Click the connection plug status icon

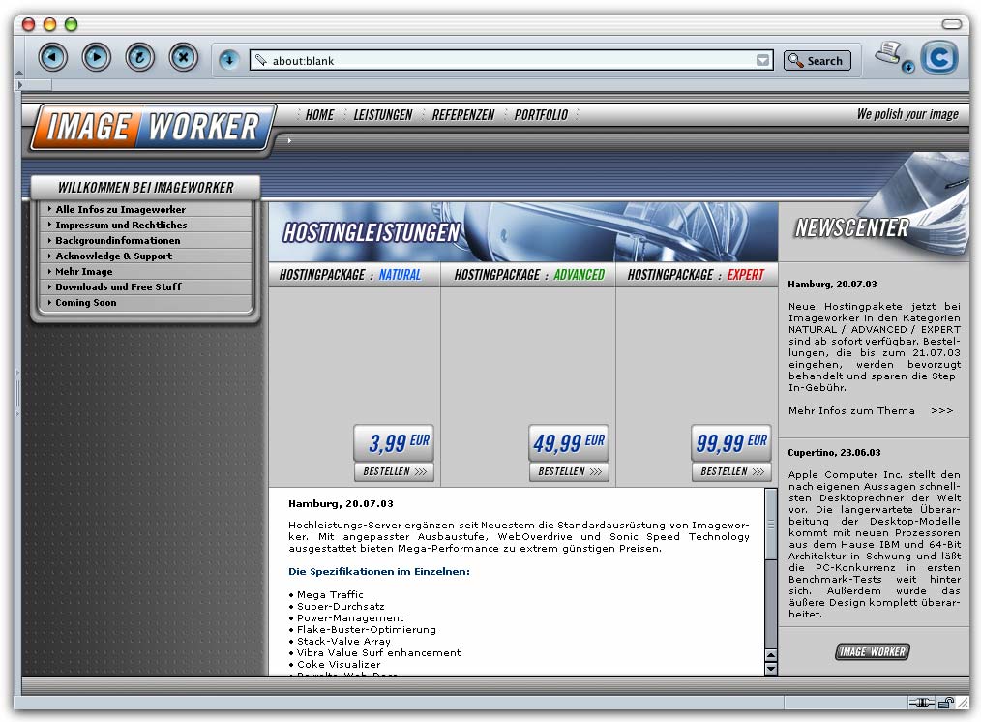point(921,703)
